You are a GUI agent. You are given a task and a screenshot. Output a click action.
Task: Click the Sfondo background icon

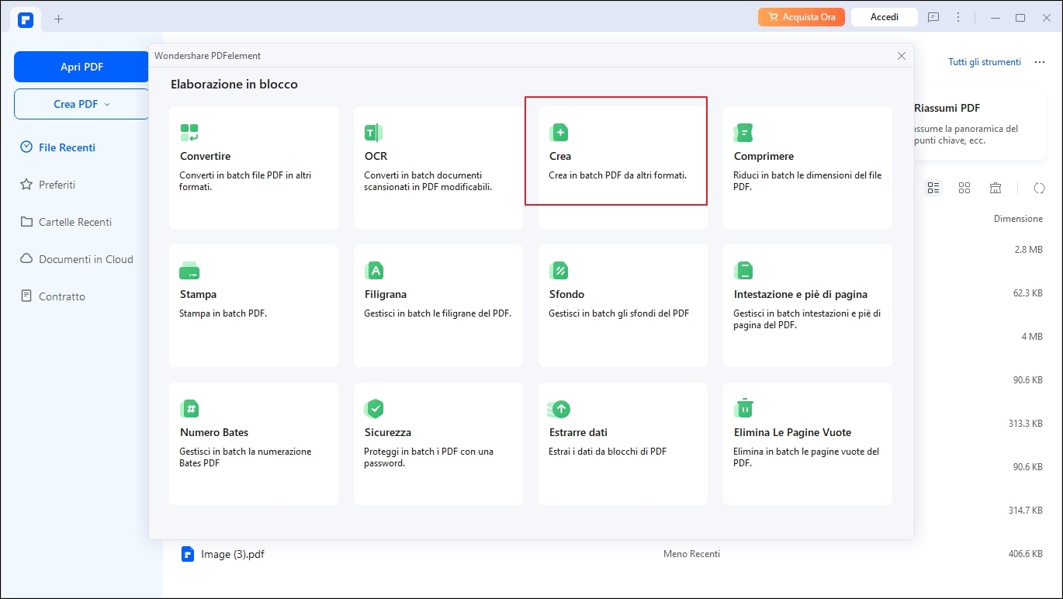pos(559,271)
